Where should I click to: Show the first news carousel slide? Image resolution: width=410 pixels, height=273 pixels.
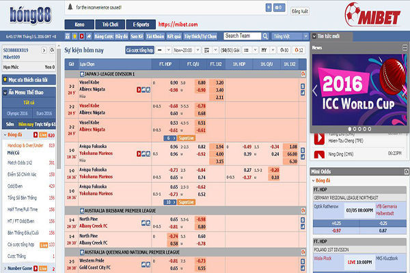(x=350, y=129)
